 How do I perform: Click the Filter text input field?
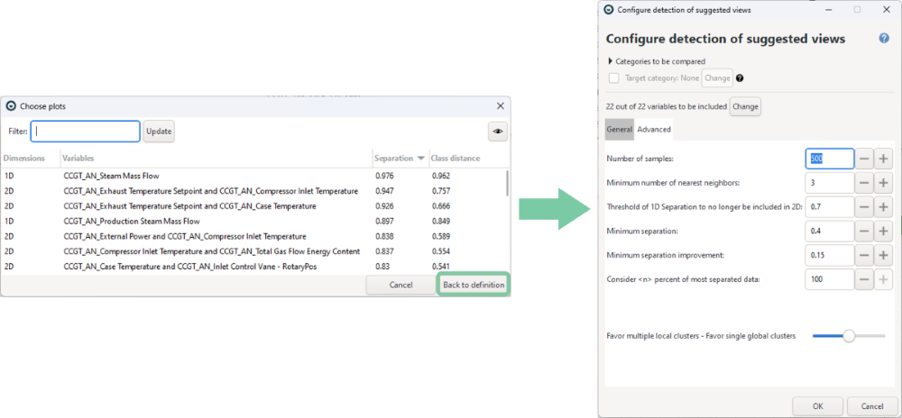87,132
